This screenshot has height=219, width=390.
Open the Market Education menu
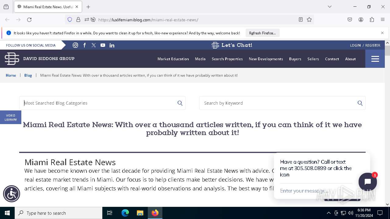(x=173, y=59)
